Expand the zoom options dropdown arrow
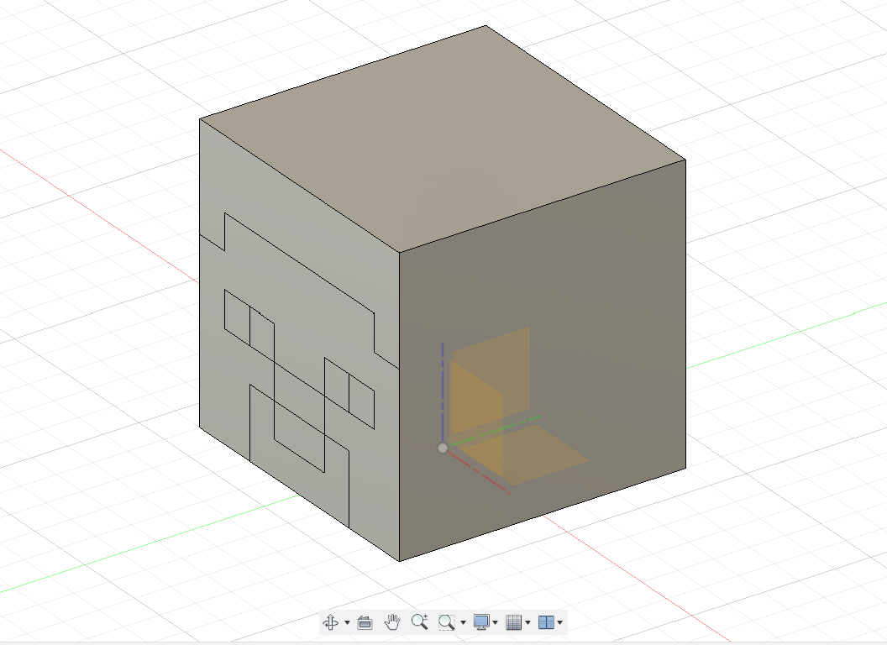887x645 pixels. 463,623
